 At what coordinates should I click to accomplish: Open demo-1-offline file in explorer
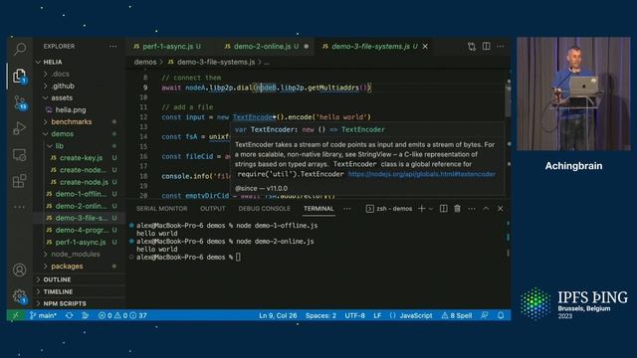click(x=80, y=194)
